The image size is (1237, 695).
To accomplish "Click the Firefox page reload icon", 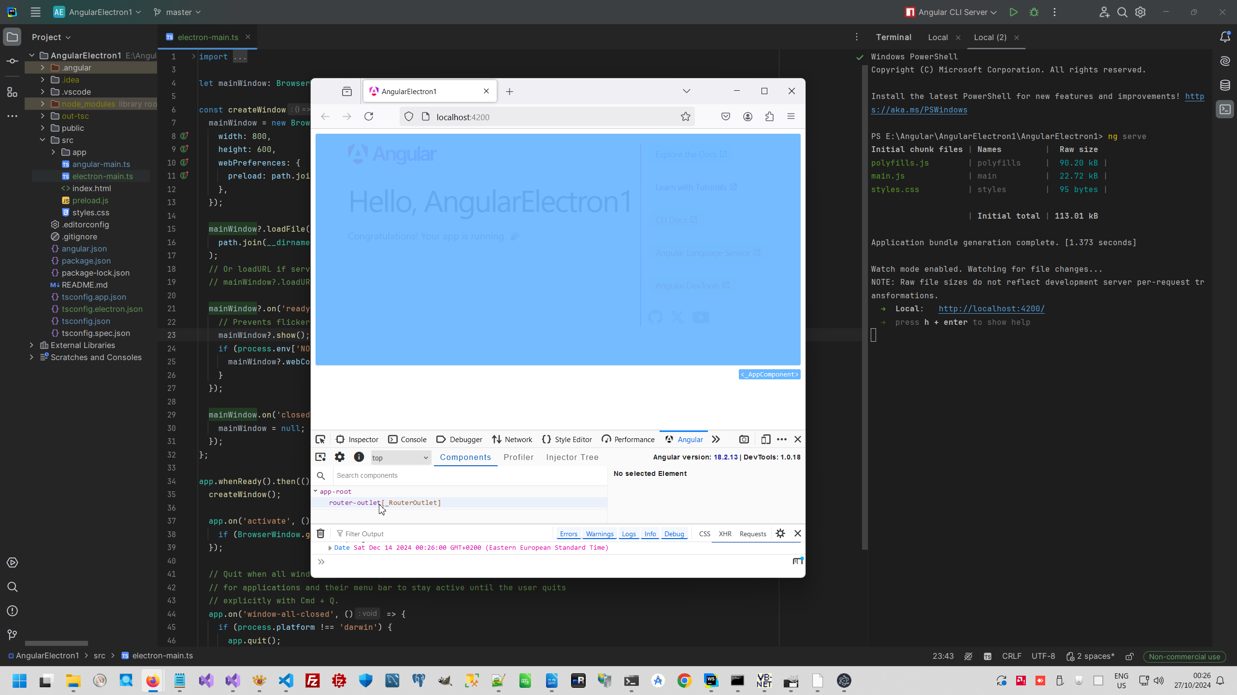I will pyautogui.click(x=369, y=116).
